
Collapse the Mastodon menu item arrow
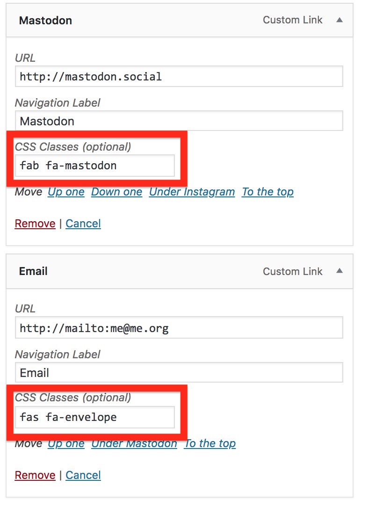pos(340,20)
